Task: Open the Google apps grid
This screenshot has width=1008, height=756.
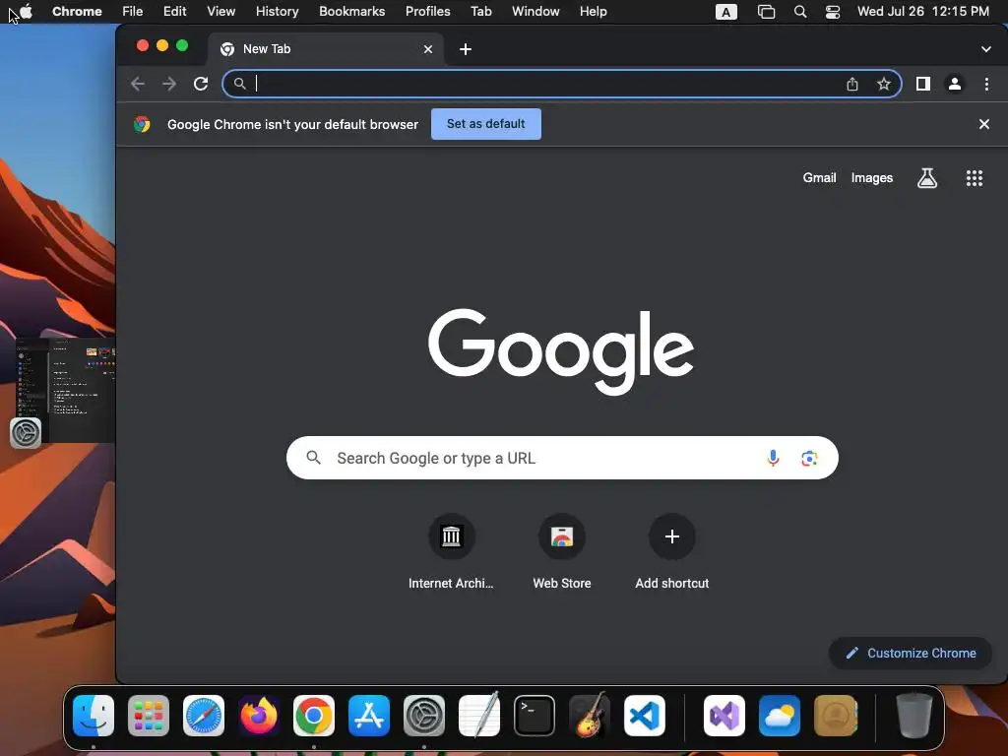Action: [x=974, y=178]
